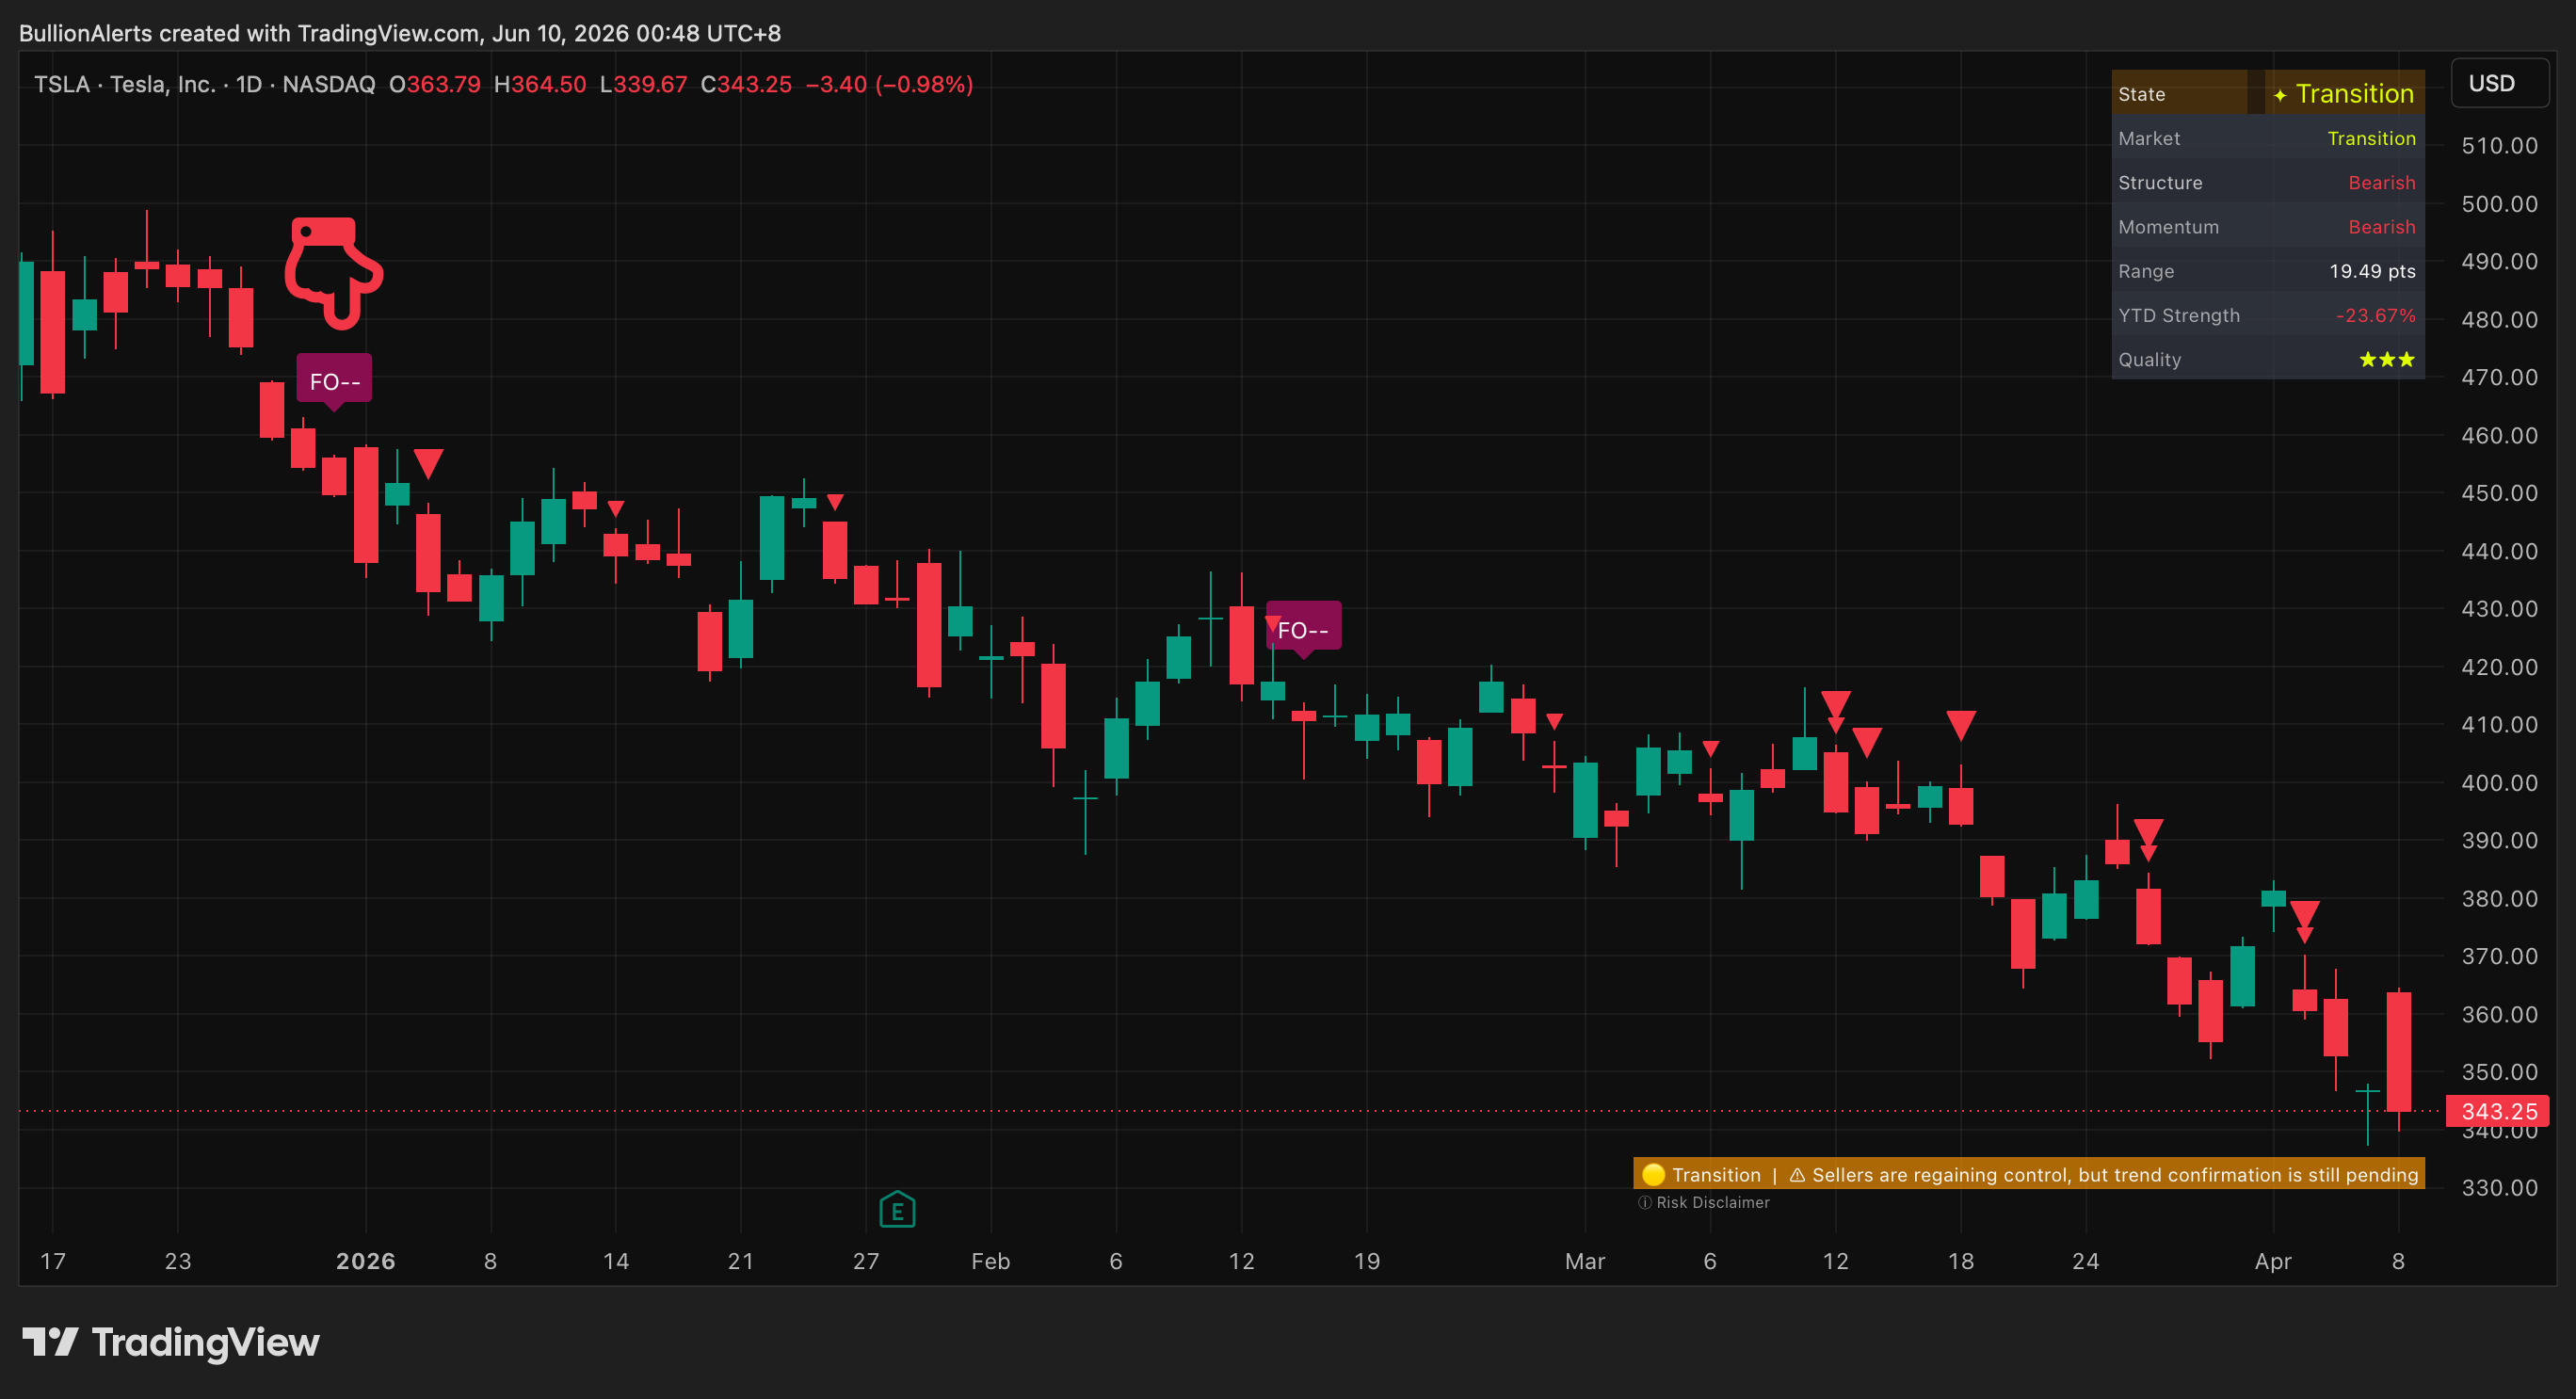Click the YTD Strength -23.67% value
Viewport: 2576px width, 1399px height.
coord(2375,315)
